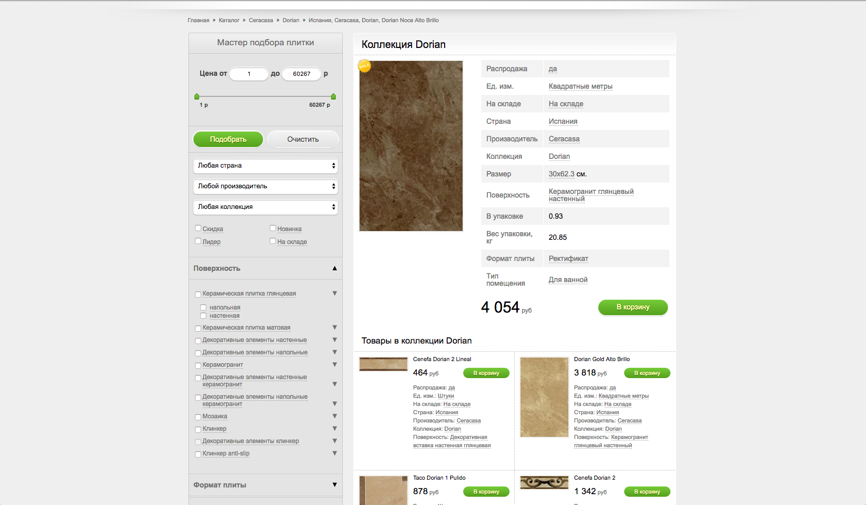Collapse the Поверхность filter section arrow
Image resolution: width=866 pixels, height=505 pixels.
[x=335, y=268]
